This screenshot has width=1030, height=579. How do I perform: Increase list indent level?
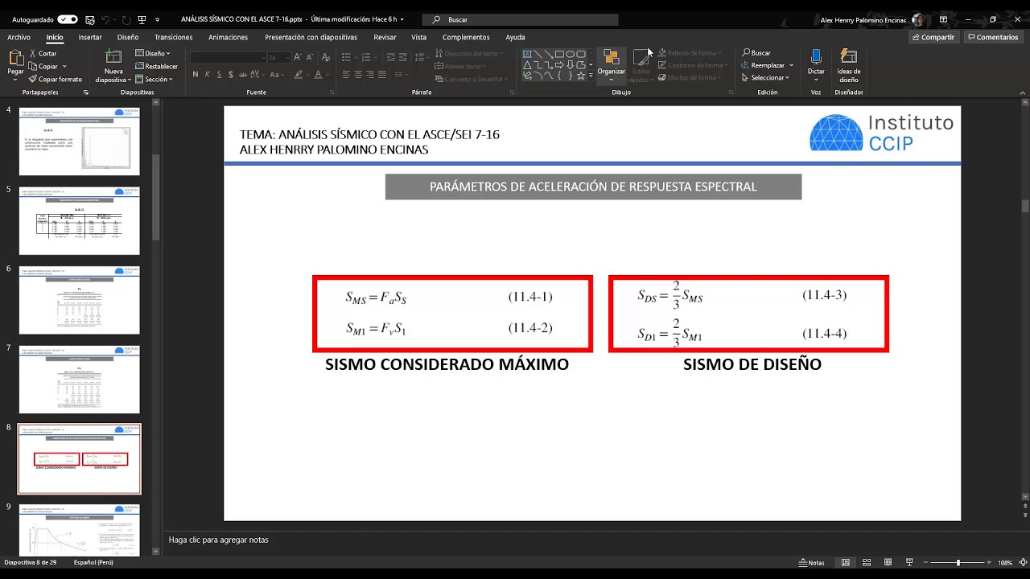tap(403, 57)
